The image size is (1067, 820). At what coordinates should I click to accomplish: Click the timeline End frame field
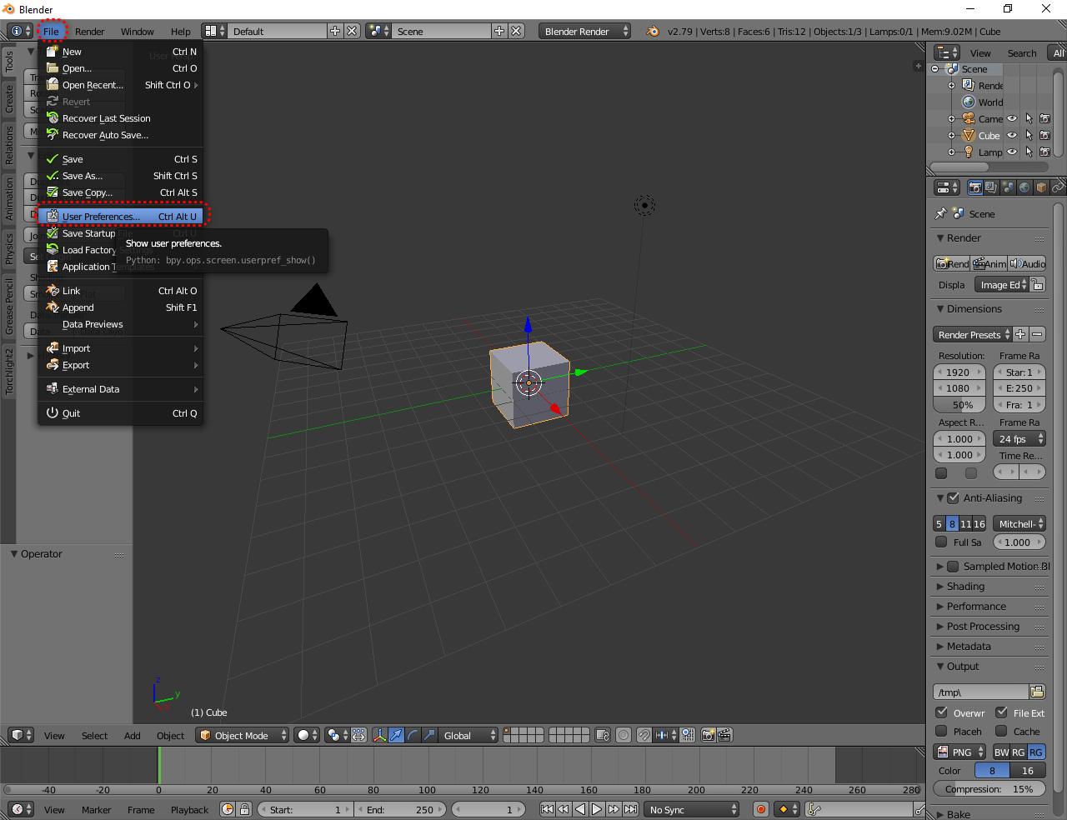400,809
